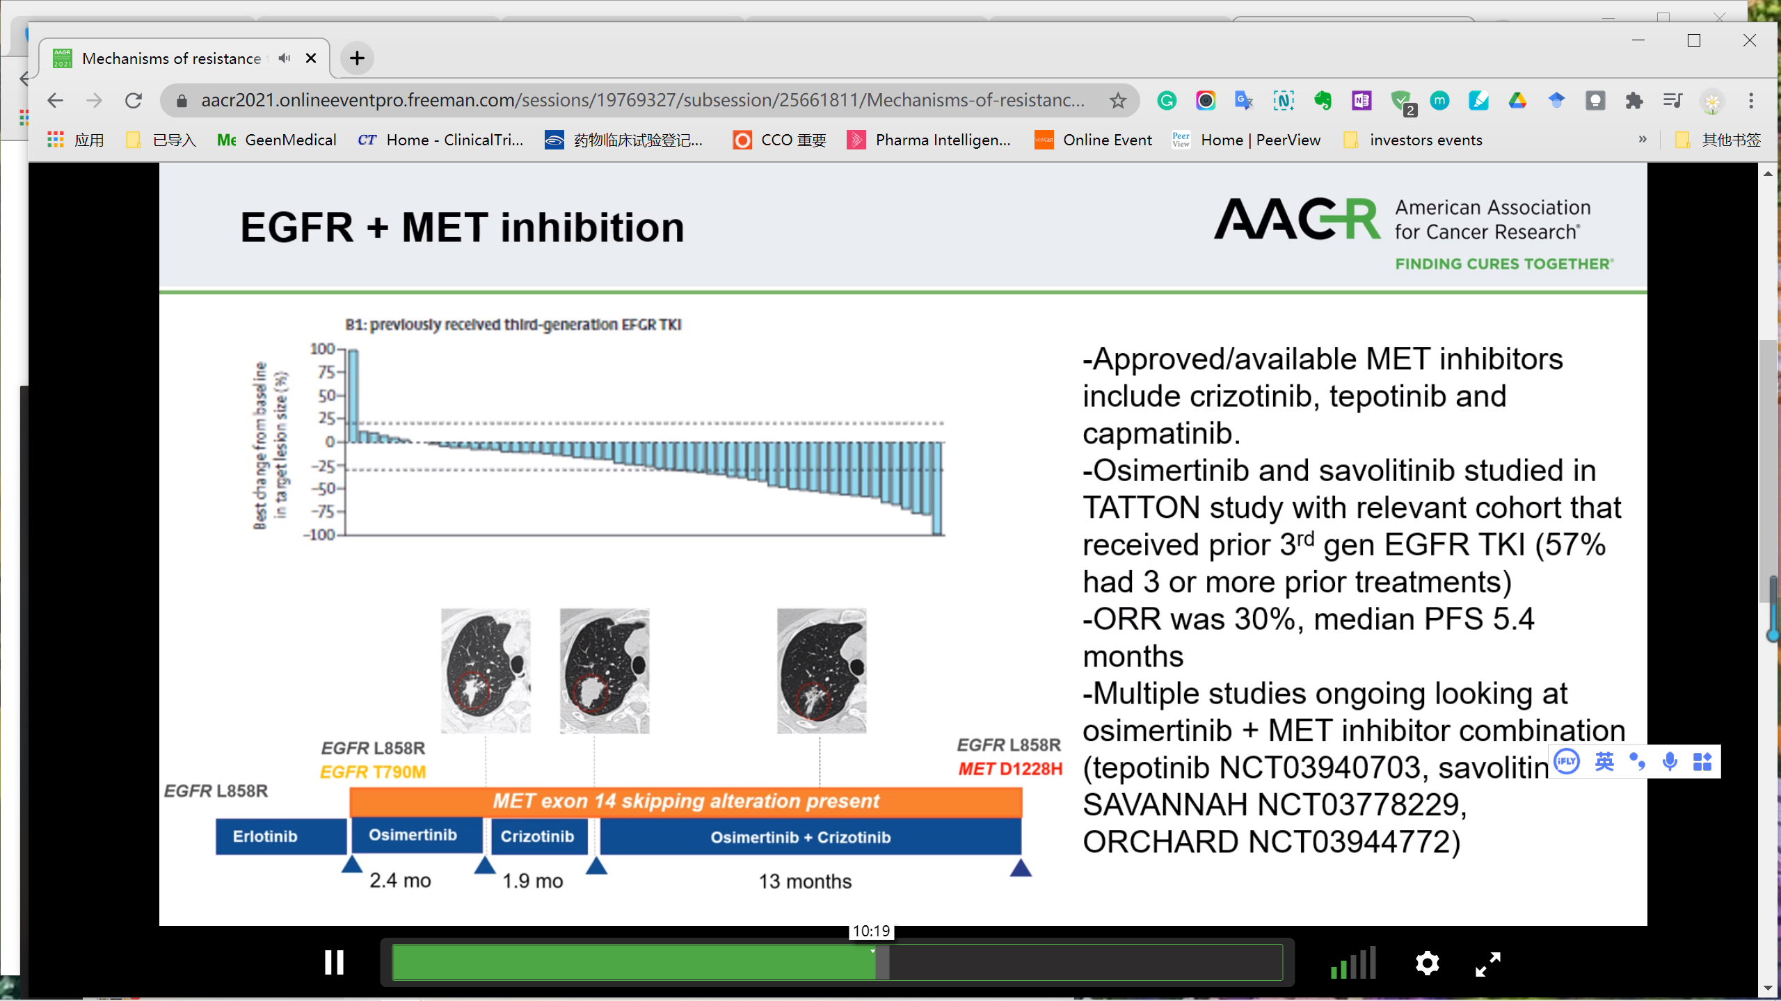Screen dimensions: 1781x1001
Task: Open the video settings gear
Action: [x=1427, y=963]
